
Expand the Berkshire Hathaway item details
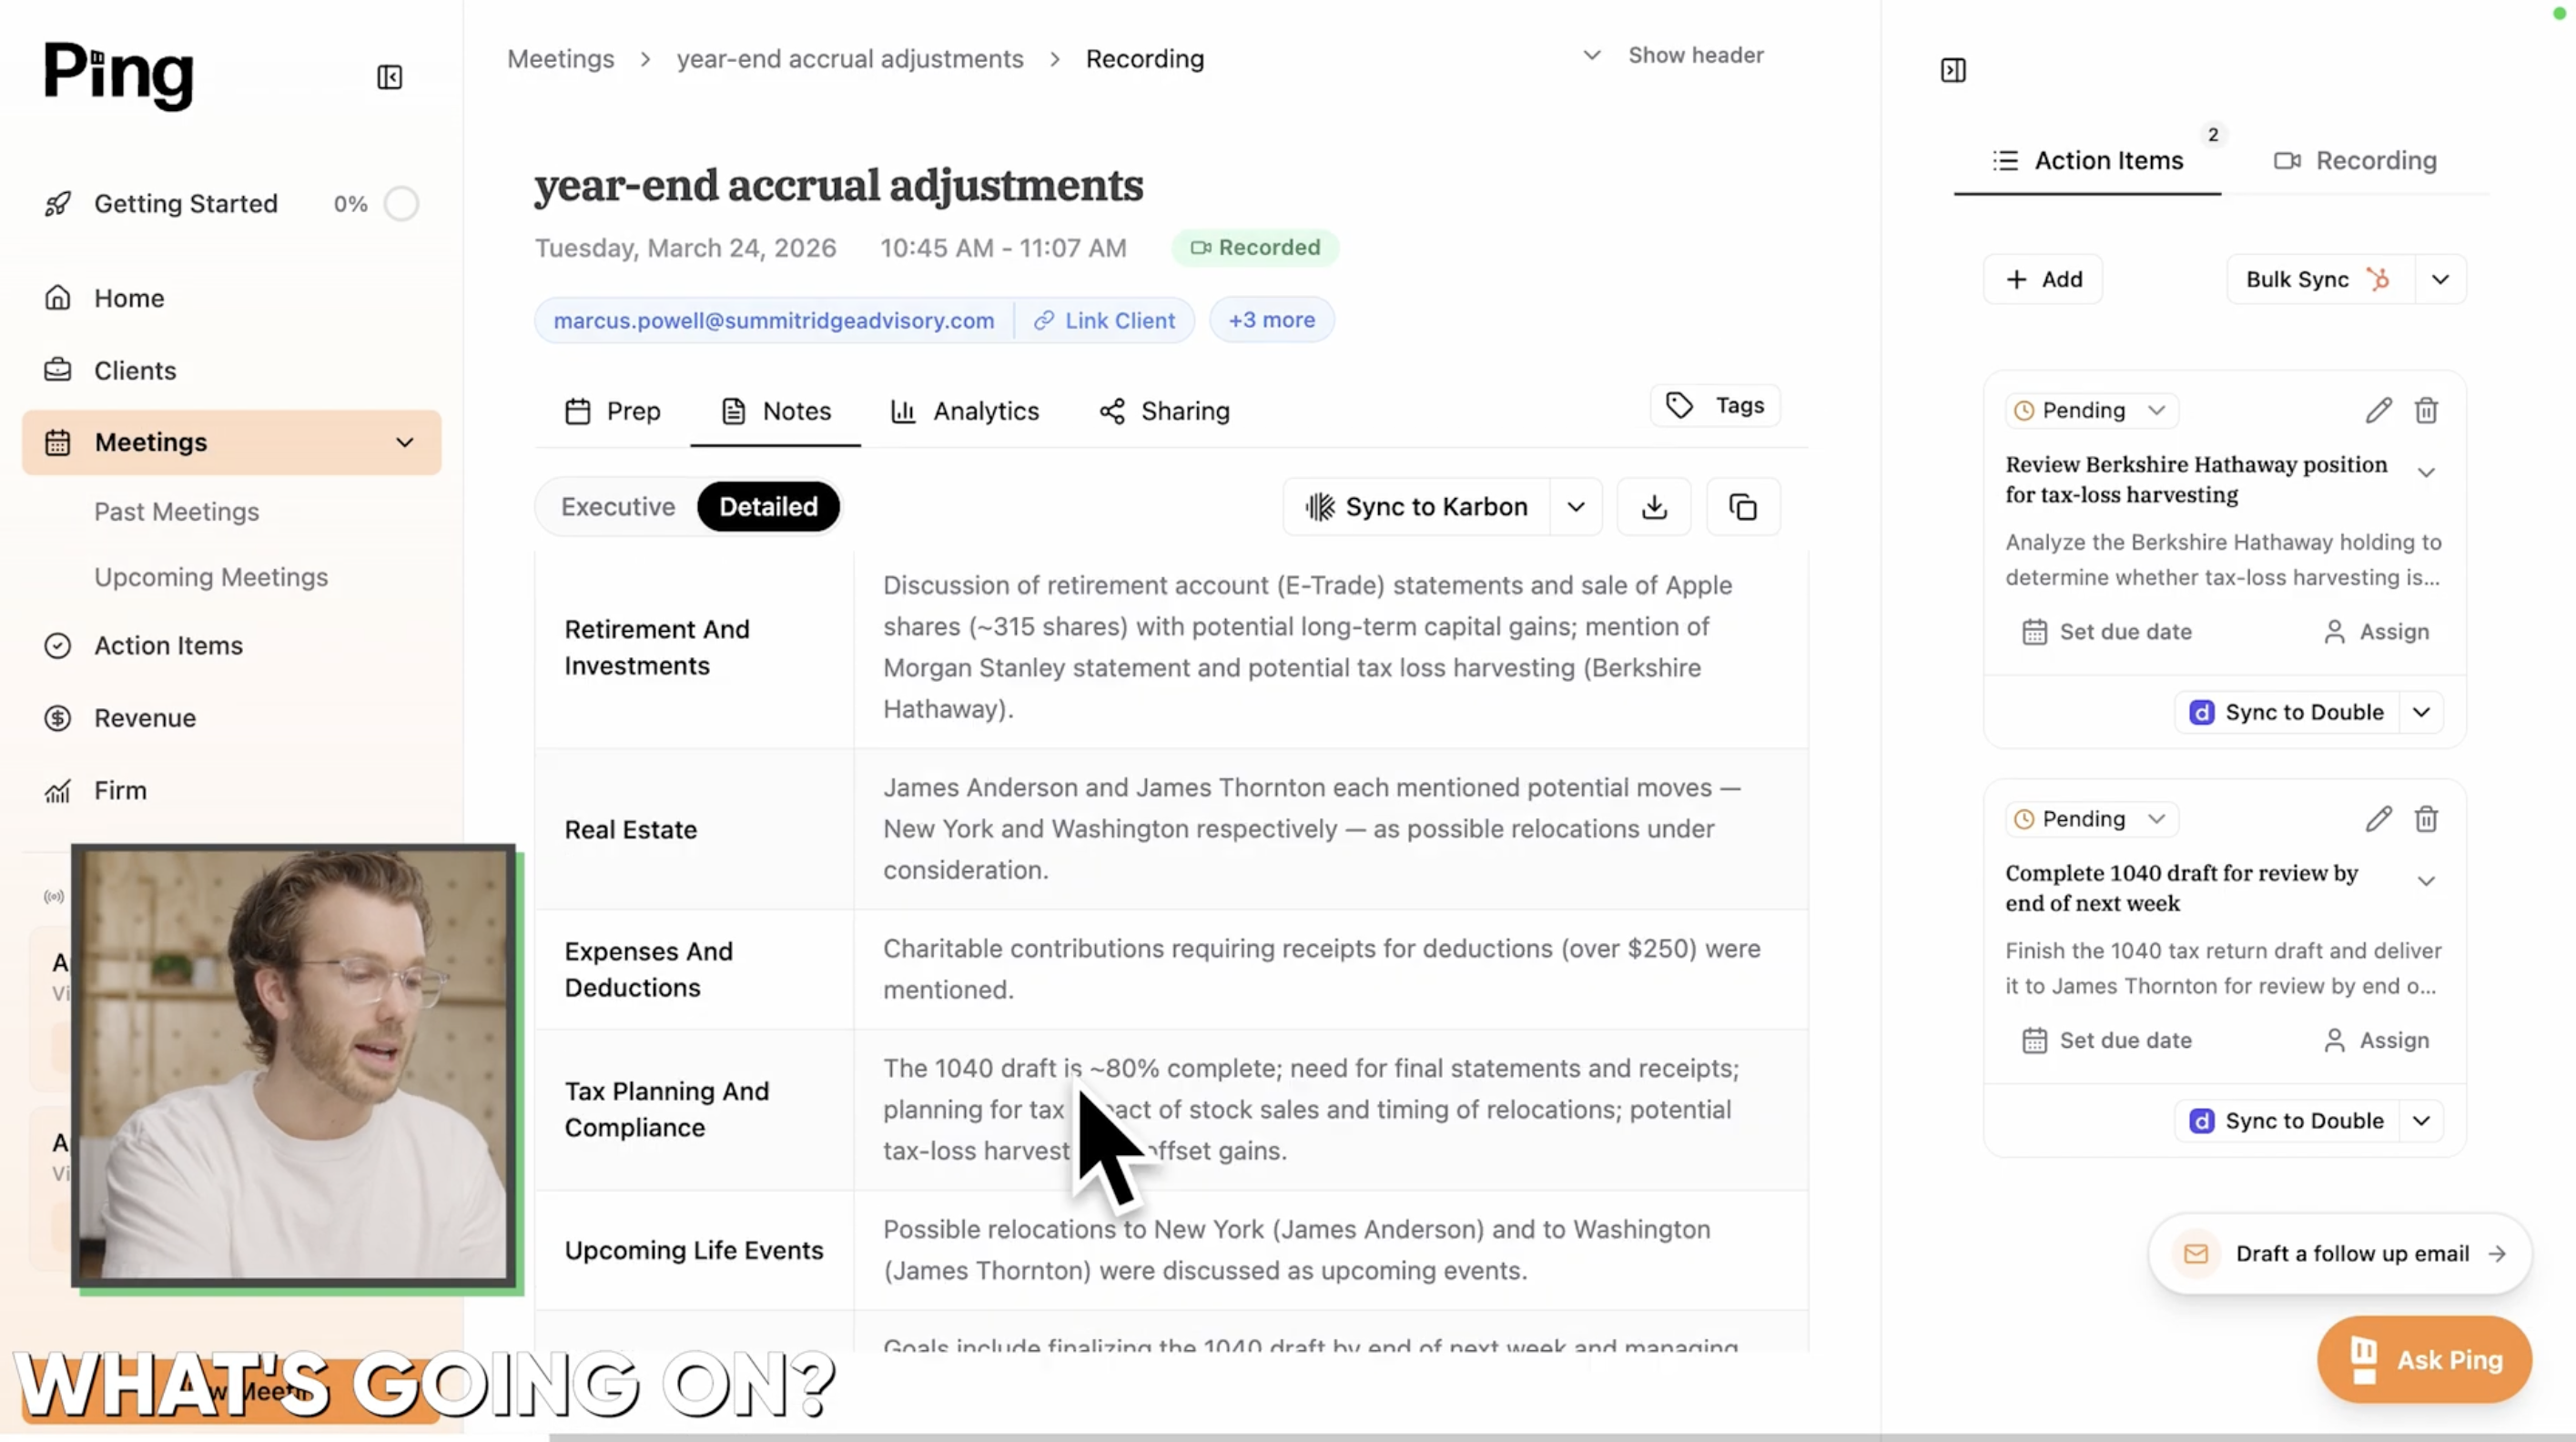click(2426, 472)
